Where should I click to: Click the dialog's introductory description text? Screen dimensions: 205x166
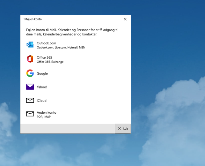point(72,32)
